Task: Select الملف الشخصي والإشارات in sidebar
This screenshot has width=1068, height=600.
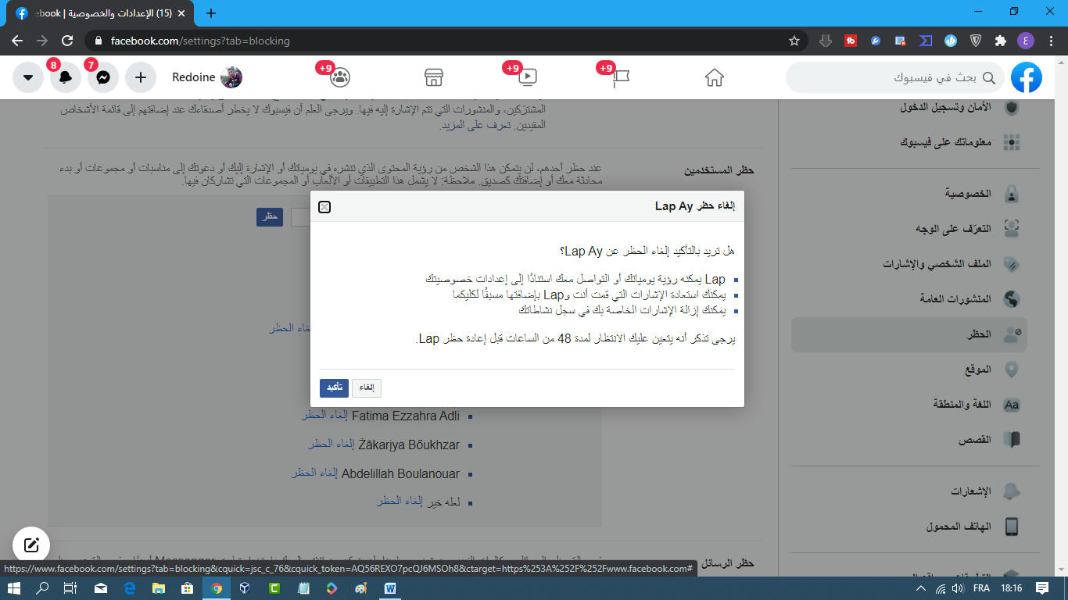Action: (x=909, y=263)
